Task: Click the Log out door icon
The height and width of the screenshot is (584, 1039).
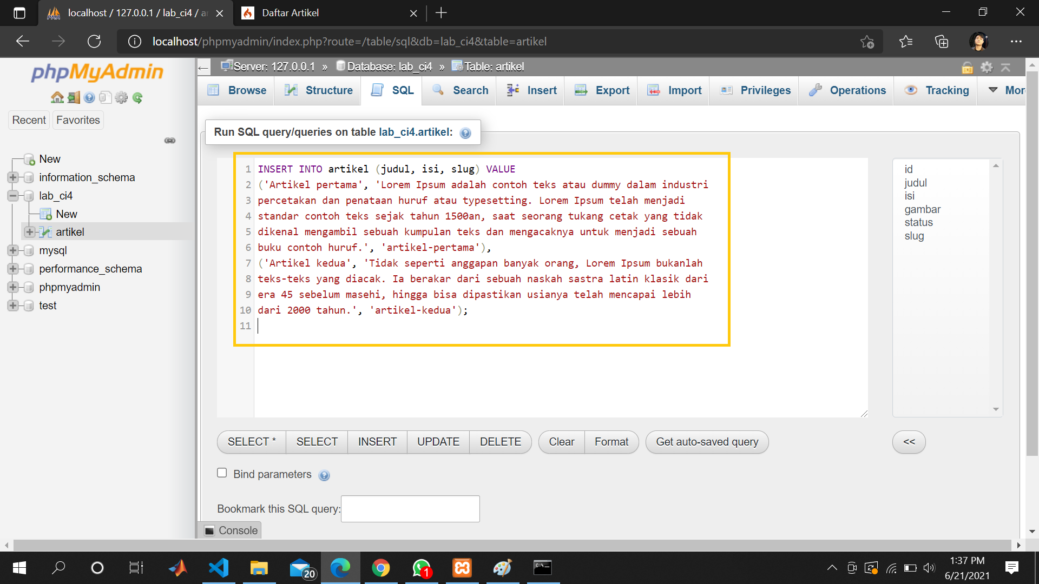Action: [73, 97]
